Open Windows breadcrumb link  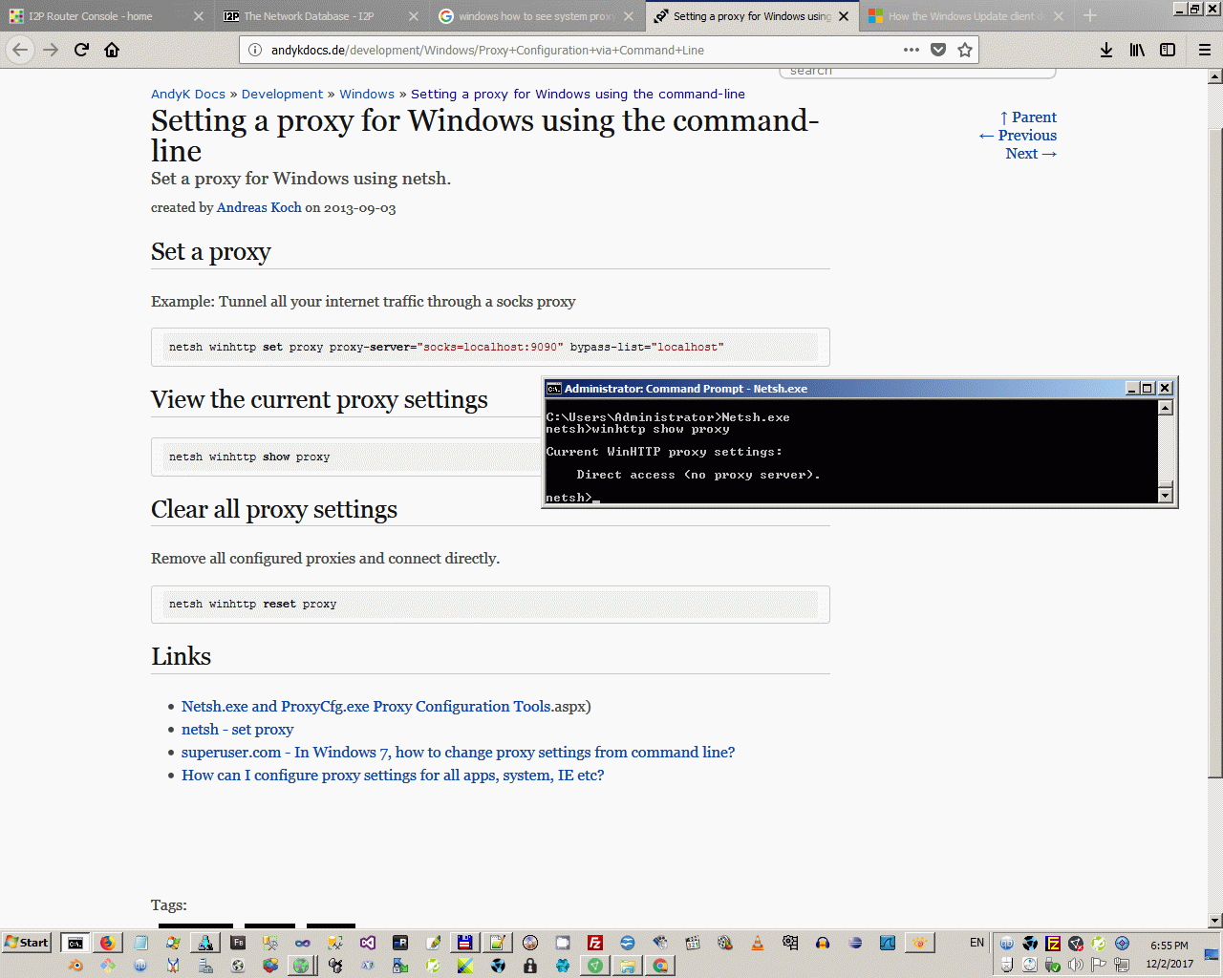367,94
